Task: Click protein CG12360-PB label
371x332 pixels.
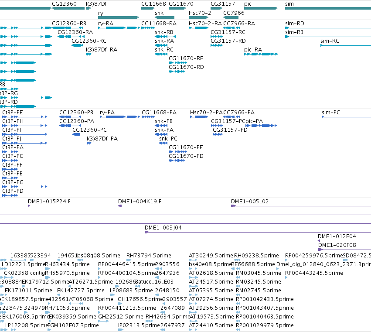Action: point(76,113)
